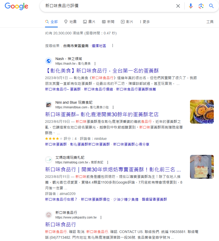219x241 pixels.
Task: Click the https://niniandblue.com URL breadcrumb
Action: point(82,107)
